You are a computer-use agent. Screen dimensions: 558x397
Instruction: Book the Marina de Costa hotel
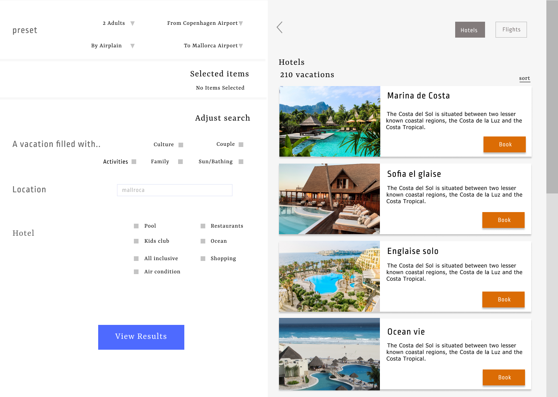pyautogui.click(x=504, y=144)
